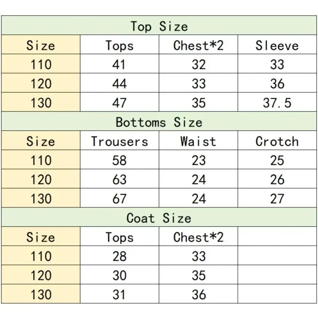Click the Crotch column header
Viewport: 318px width, 318px height.
pyautogui.click(x=277, y=142)
